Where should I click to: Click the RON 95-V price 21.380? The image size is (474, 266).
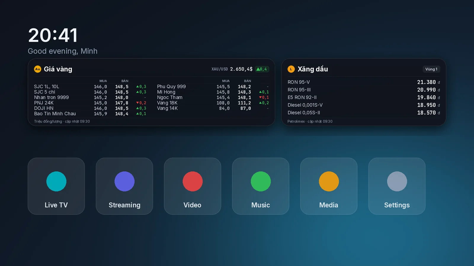pos(426,82)
